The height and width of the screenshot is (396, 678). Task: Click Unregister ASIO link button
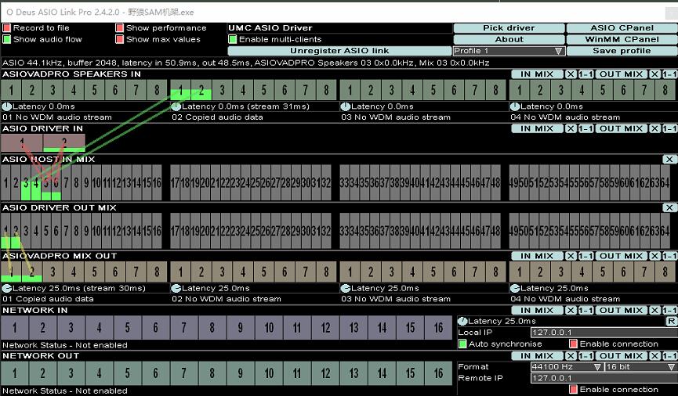pos(339,51)
